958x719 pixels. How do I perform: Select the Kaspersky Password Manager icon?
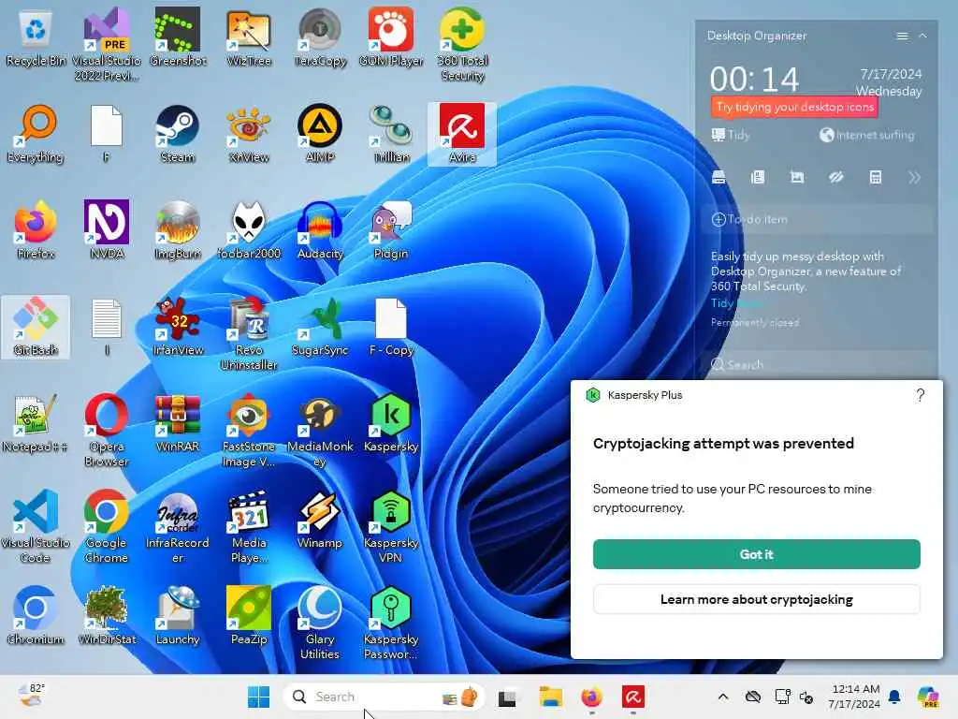(x=391, y=623)
